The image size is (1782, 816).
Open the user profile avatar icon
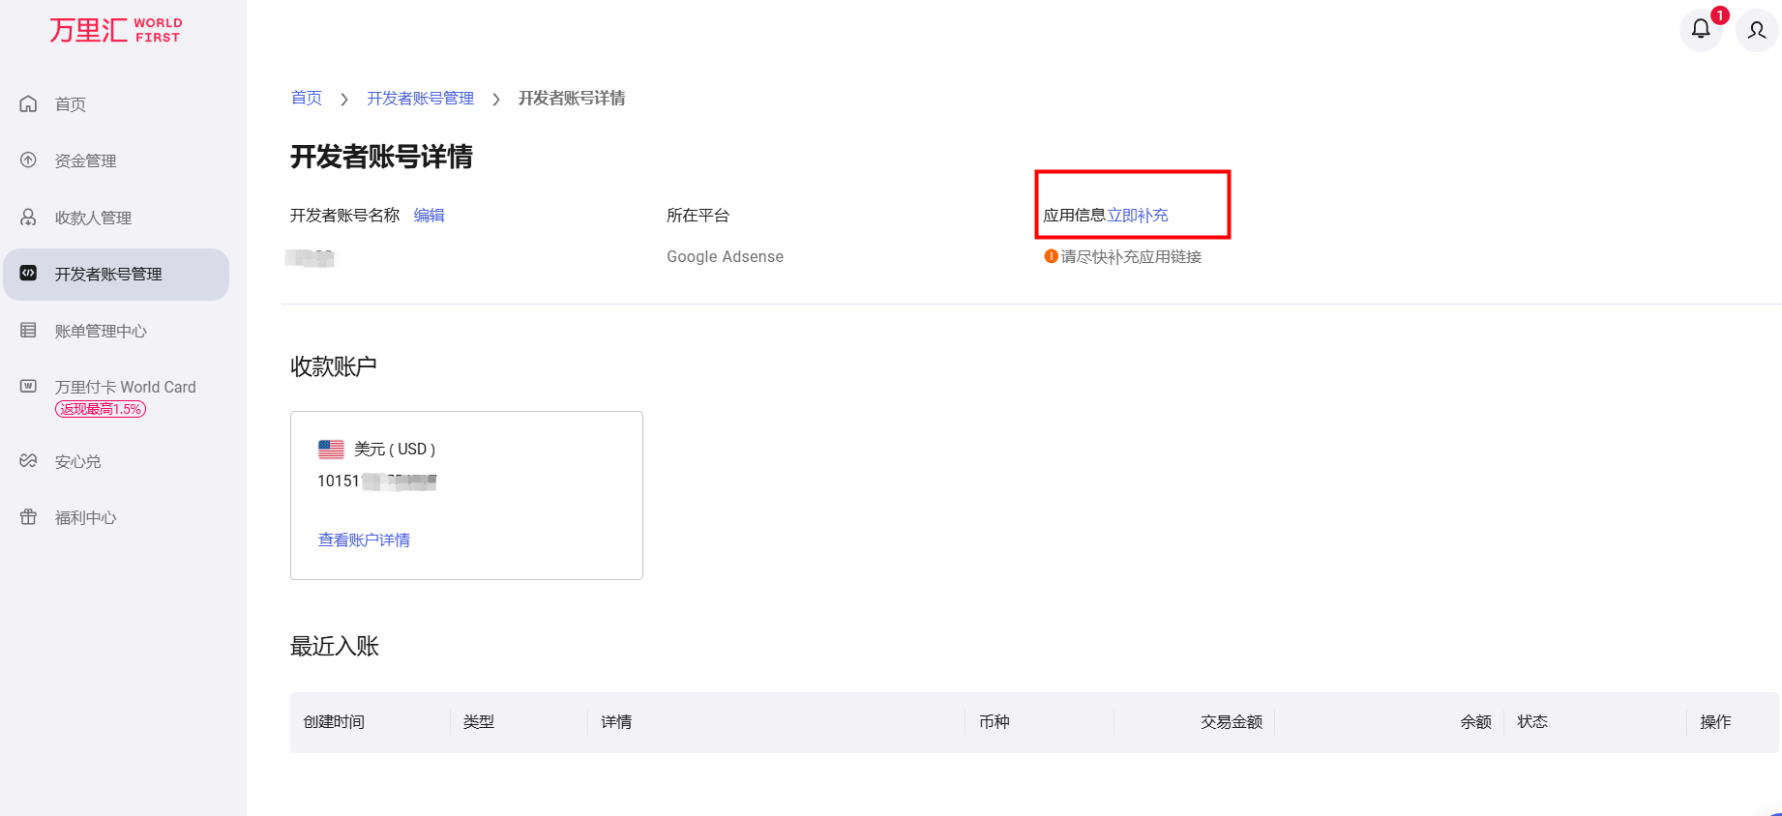tap(1756, 30)
